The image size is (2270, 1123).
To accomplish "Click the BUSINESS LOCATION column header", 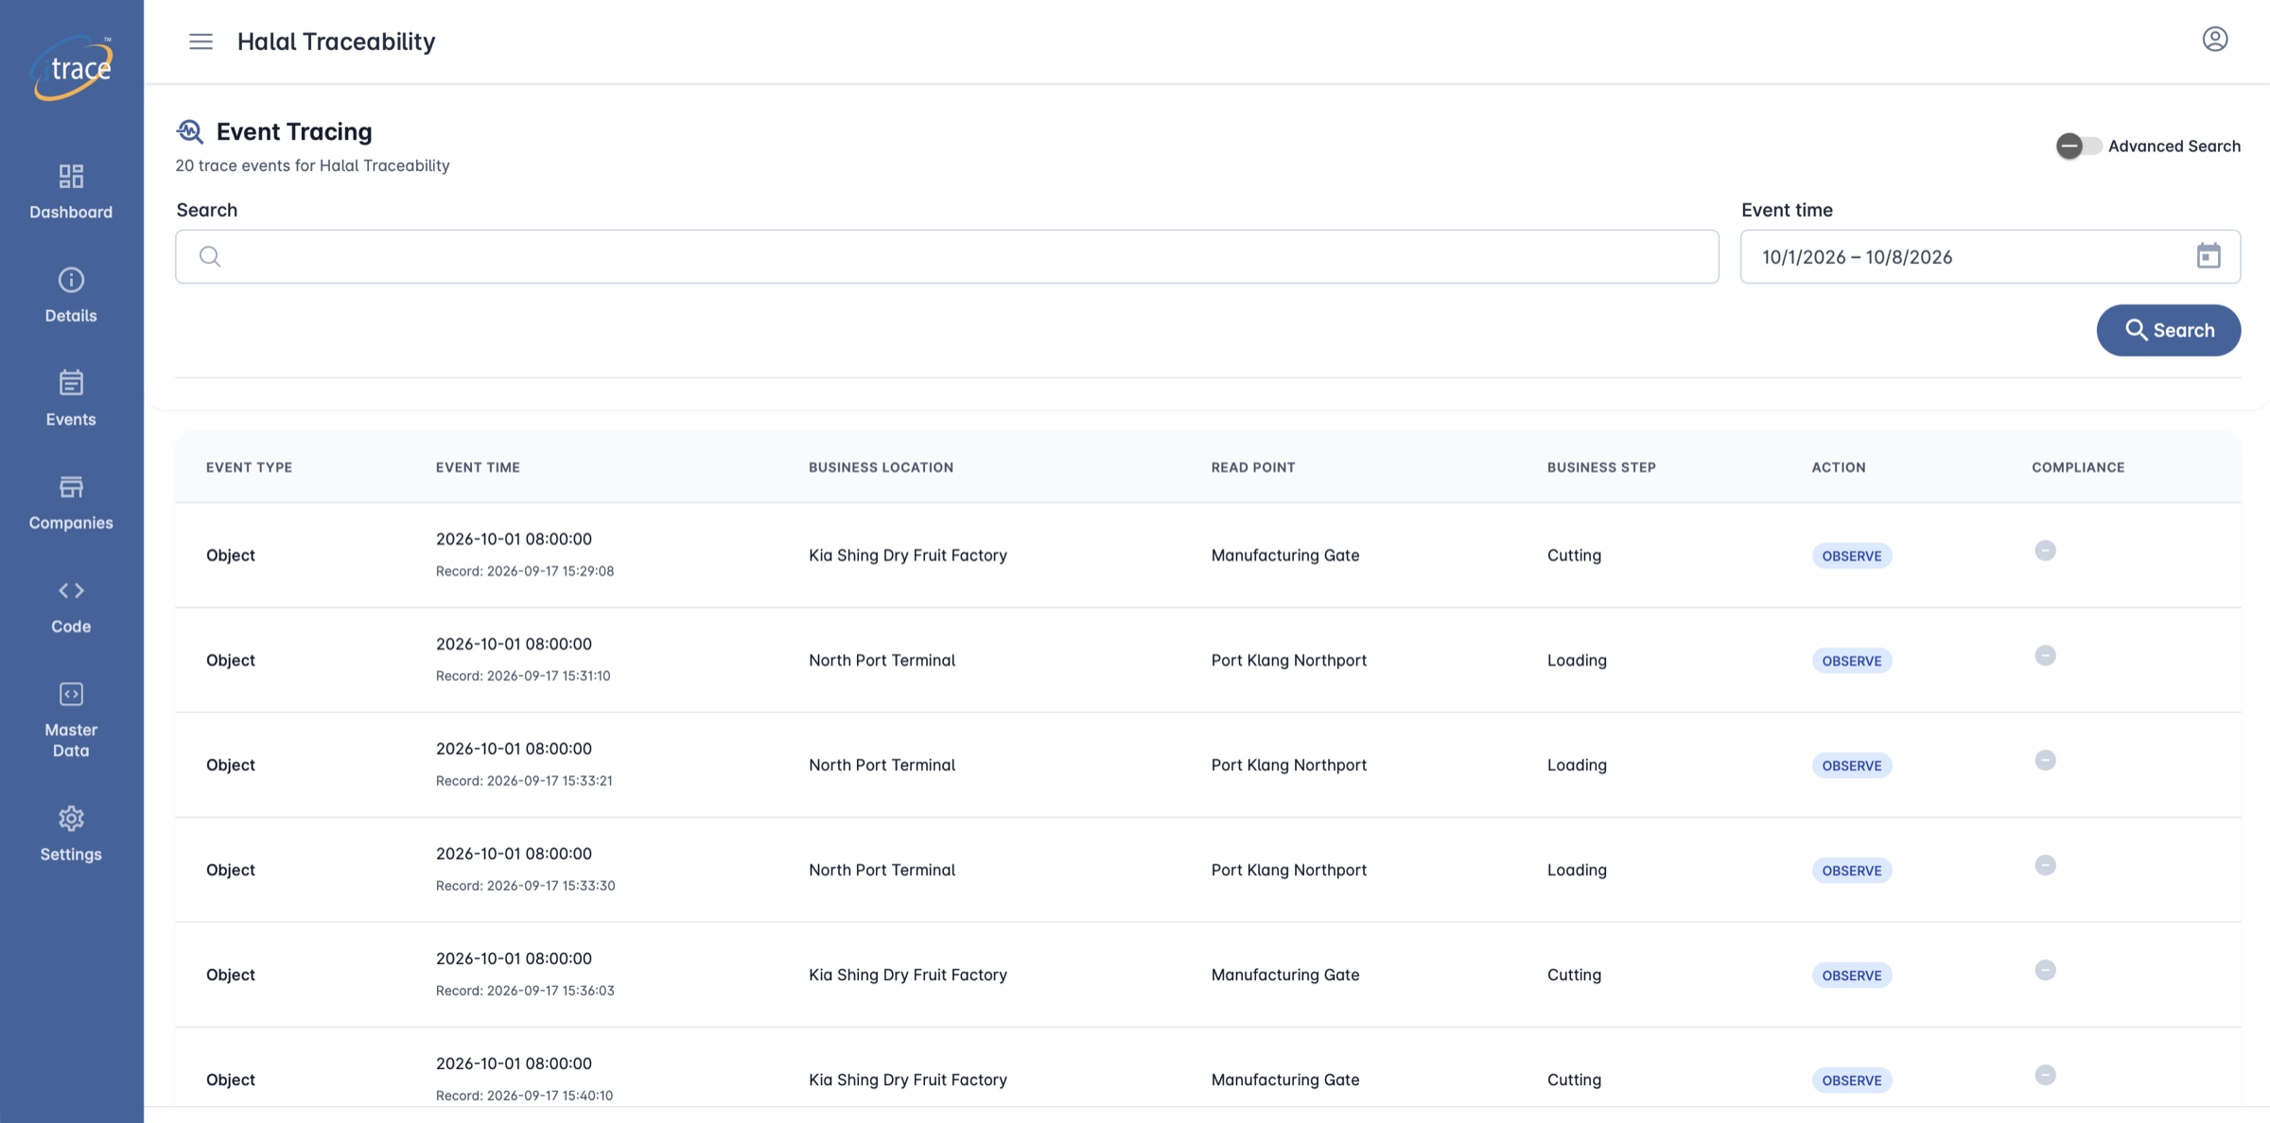I will point(881,467).
